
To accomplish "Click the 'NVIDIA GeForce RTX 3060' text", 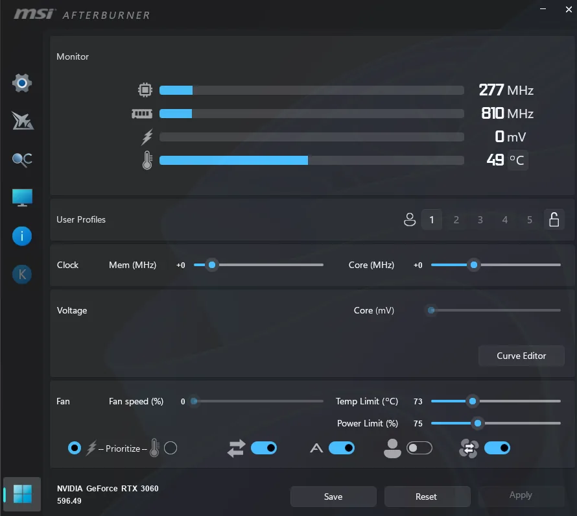I will point(108,488).
